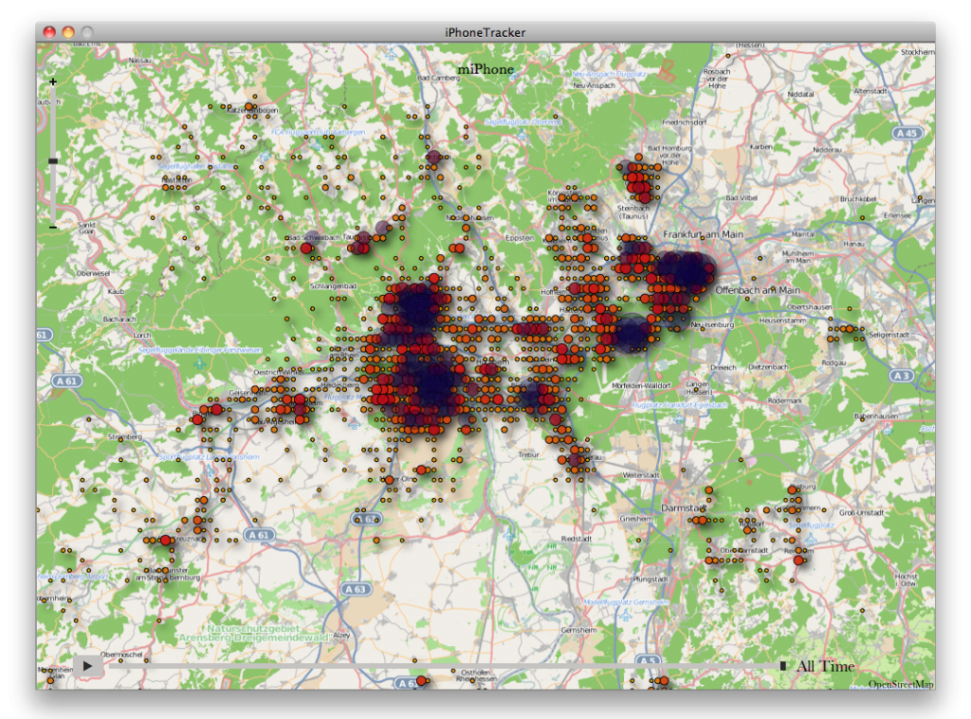
Task: Click the map zoom in plus button
Action: tap(52, 83)
